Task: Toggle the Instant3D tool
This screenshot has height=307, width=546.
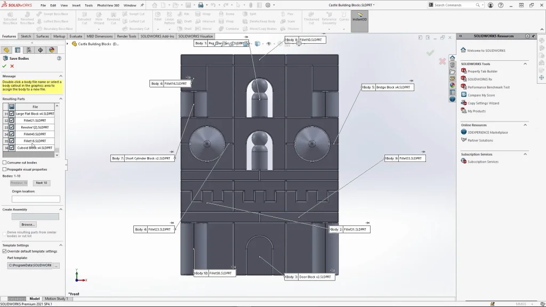Action: (x=359, y=21)
